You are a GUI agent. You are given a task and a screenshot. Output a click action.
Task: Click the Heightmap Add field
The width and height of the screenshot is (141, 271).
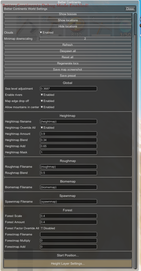click(x=68, y=146)
